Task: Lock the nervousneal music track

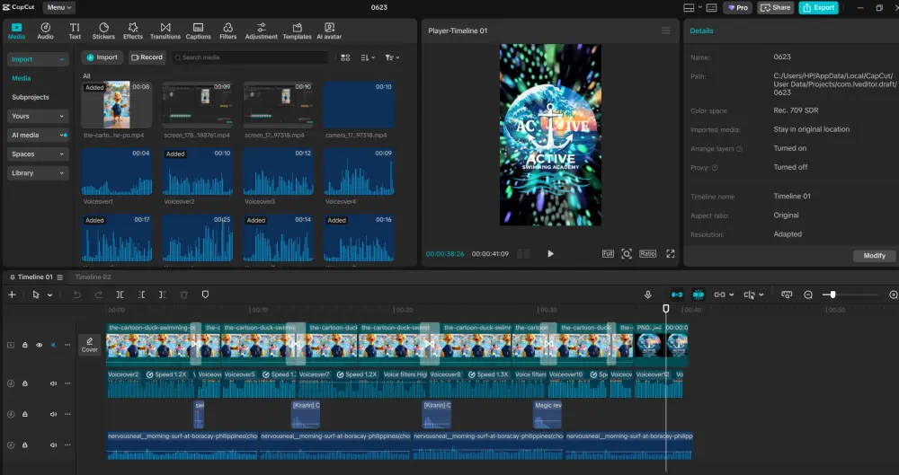Action: pos(24,445)
